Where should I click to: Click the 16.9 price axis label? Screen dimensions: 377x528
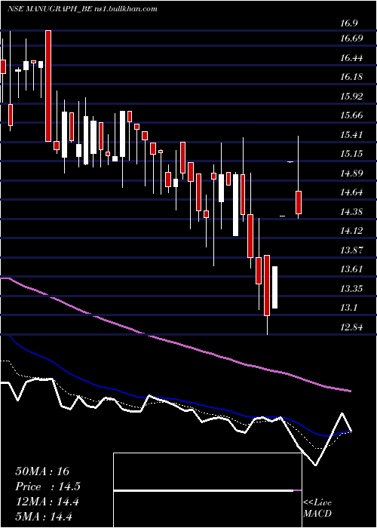[x=348, y=23]
